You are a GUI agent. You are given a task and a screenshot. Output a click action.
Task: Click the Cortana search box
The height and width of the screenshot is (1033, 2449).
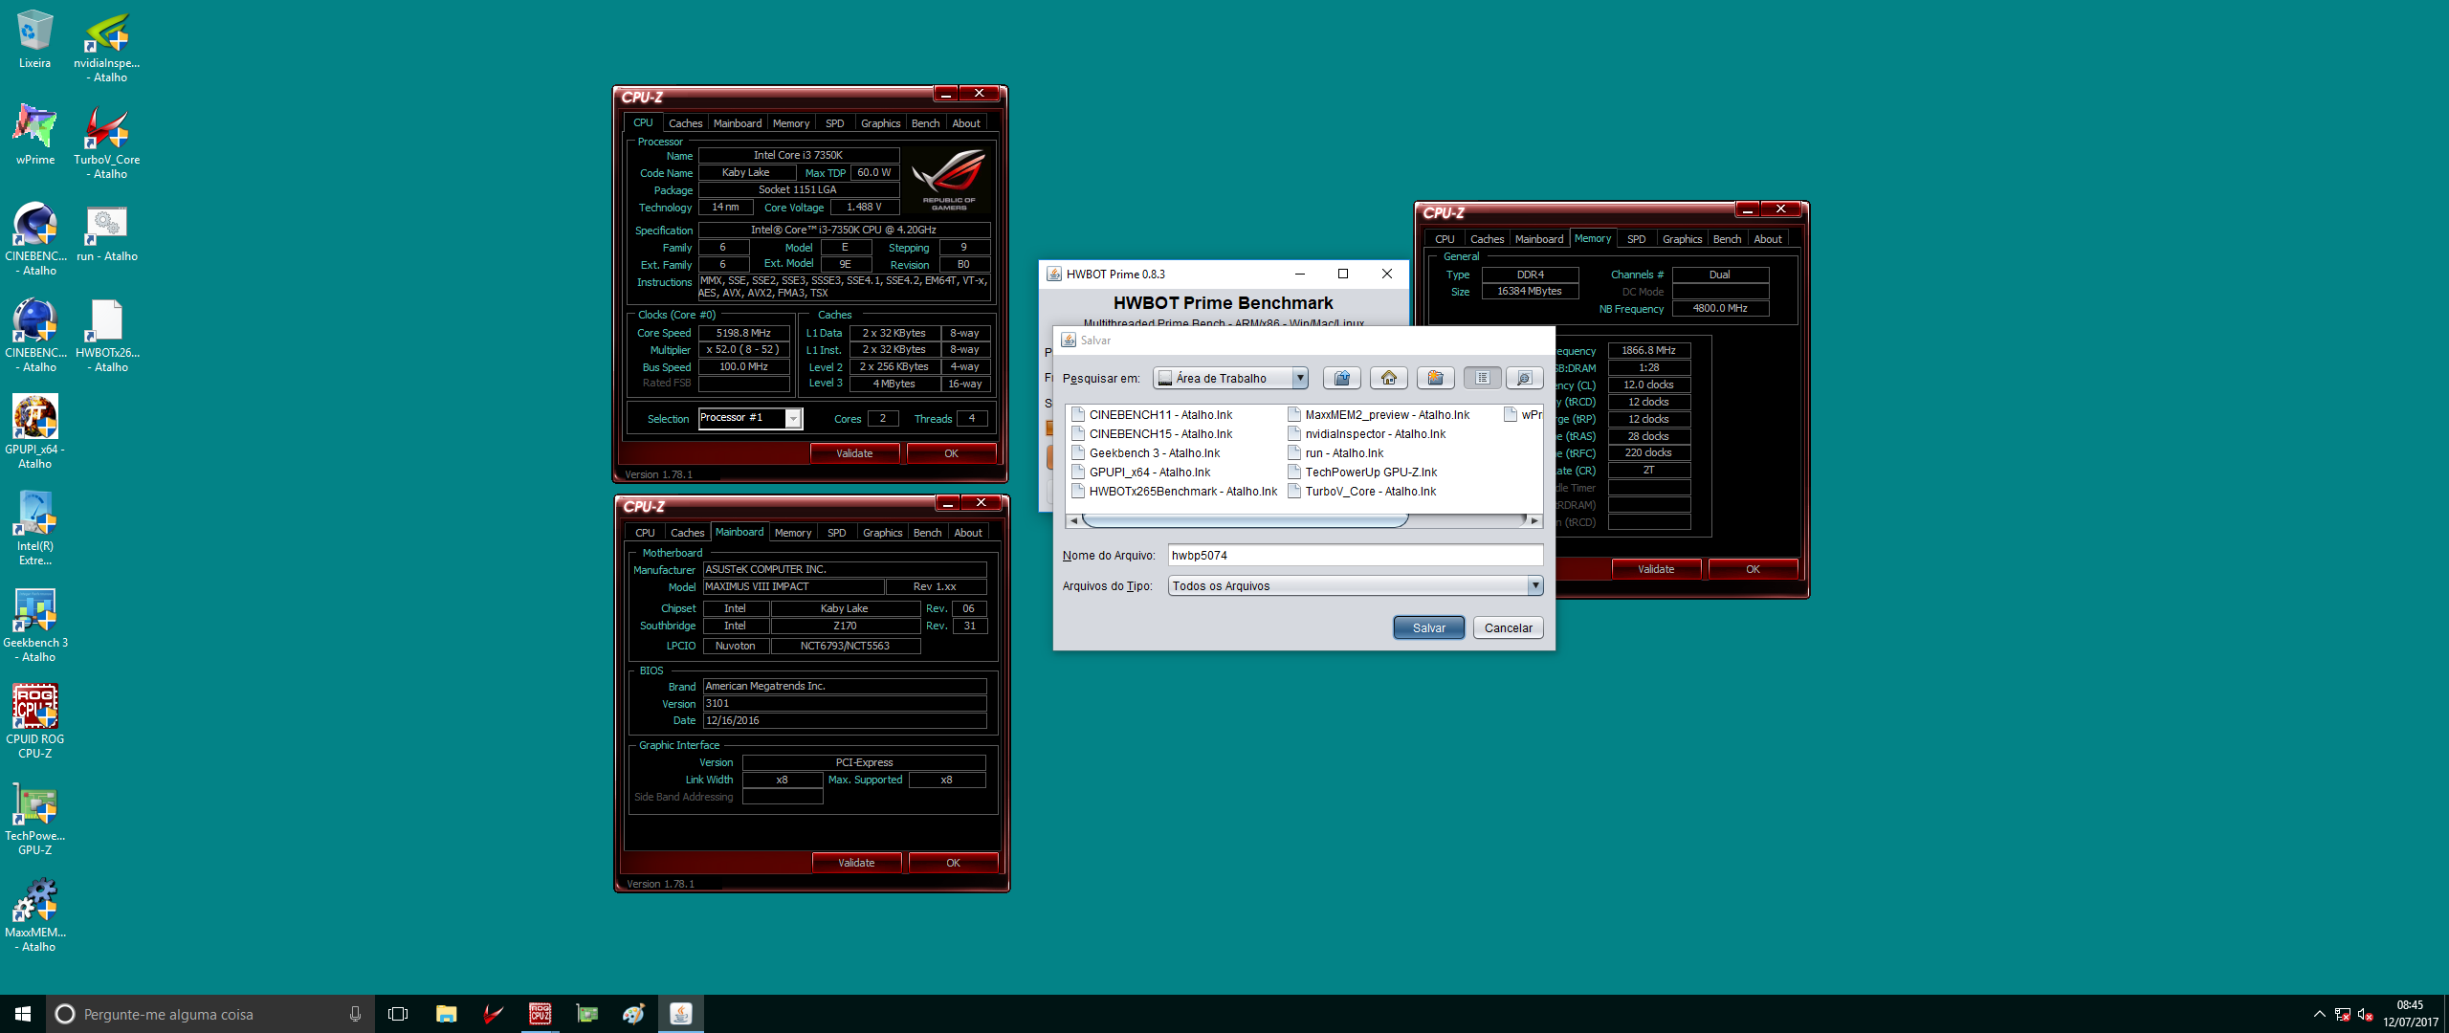210,1014
